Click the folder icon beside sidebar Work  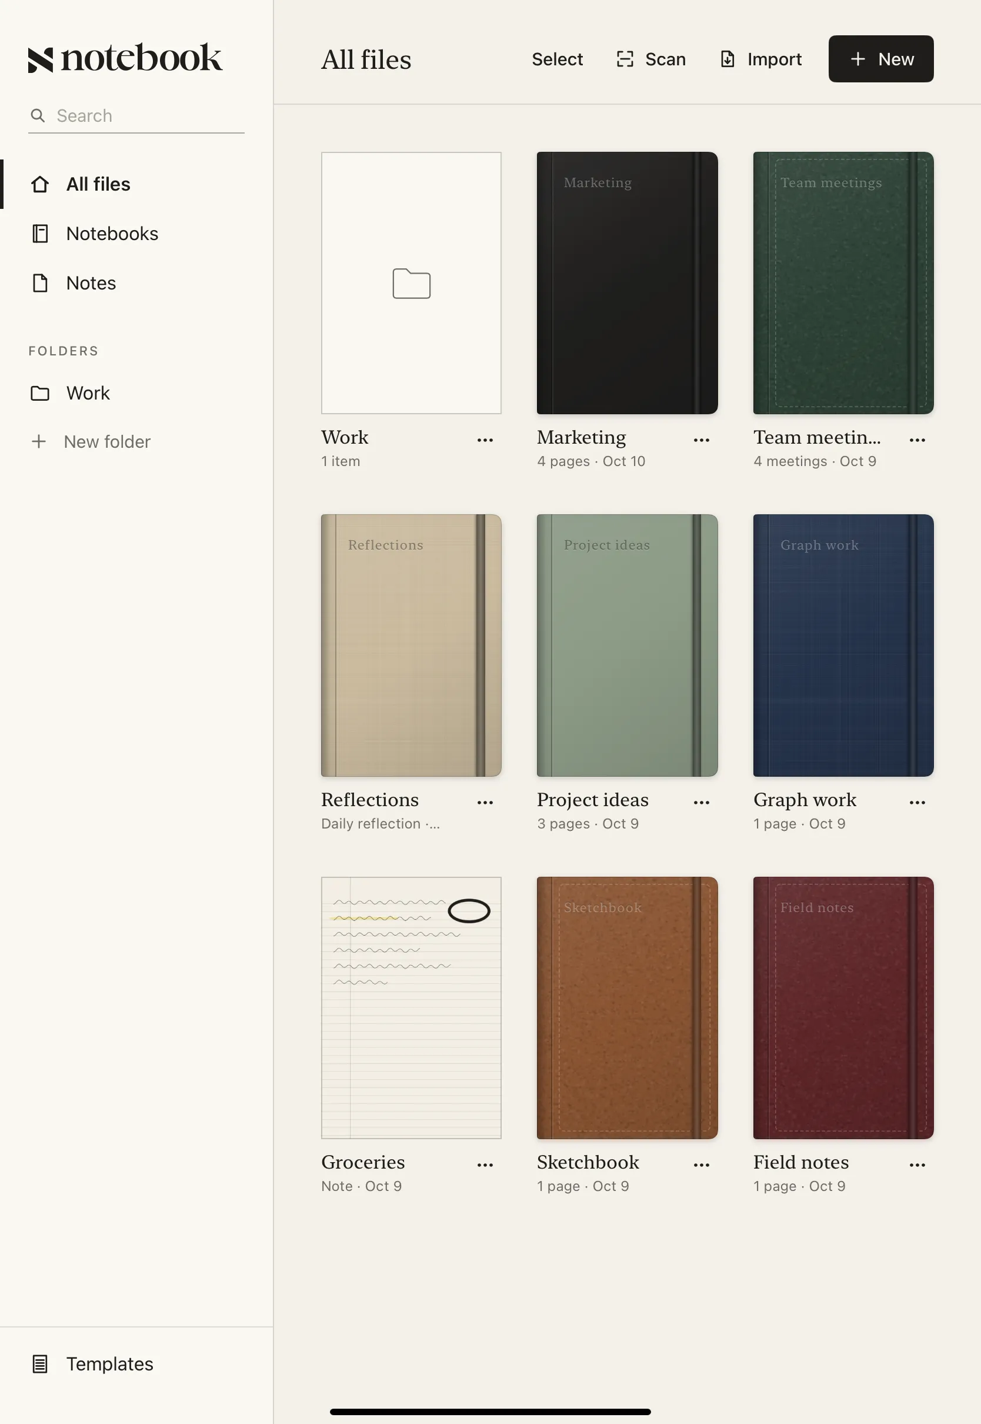(x=40, y=393)
